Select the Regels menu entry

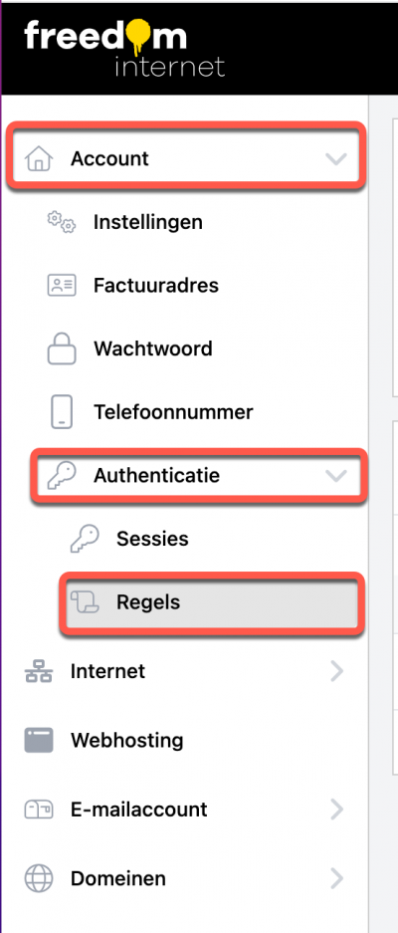212,602
